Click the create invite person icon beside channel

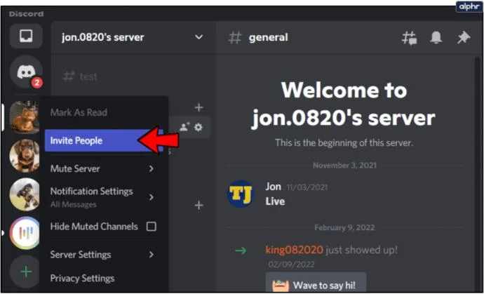pos(184,127)
